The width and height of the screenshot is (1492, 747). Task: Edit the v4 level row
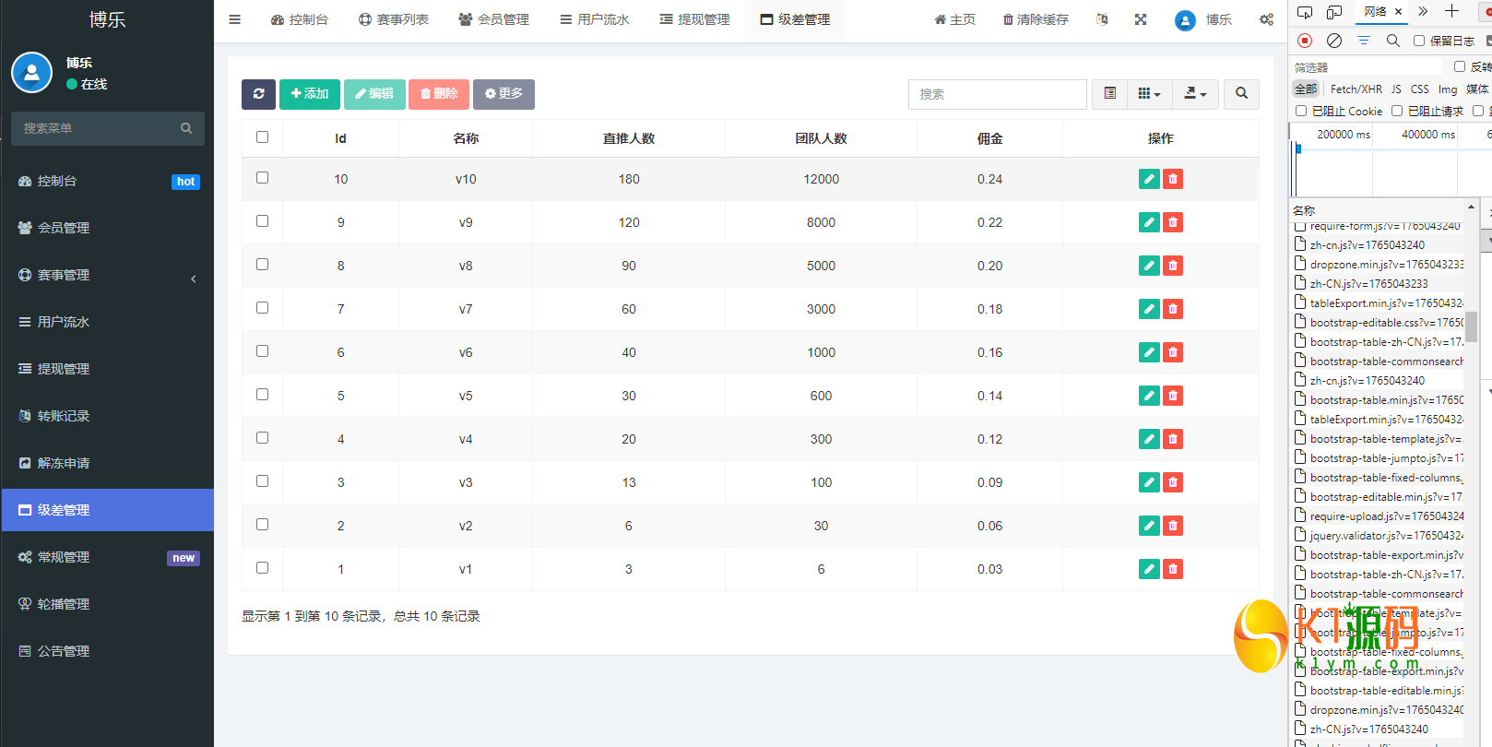[x=1149, y=439]
